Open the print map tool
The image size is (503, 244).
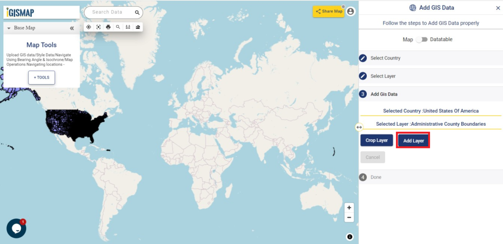pyautogui.click(x=108, y=27)
